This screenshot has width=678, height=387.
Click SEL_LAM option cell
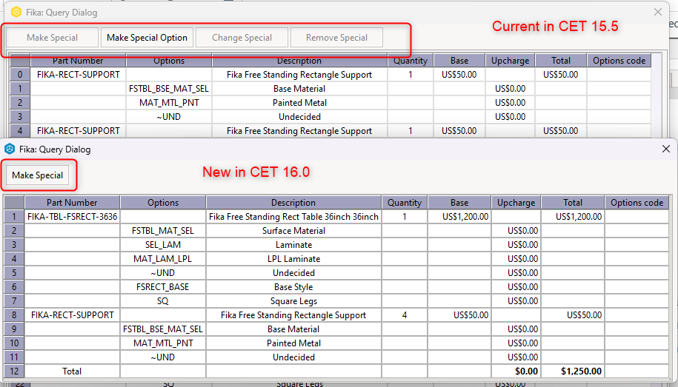point(163,244)
